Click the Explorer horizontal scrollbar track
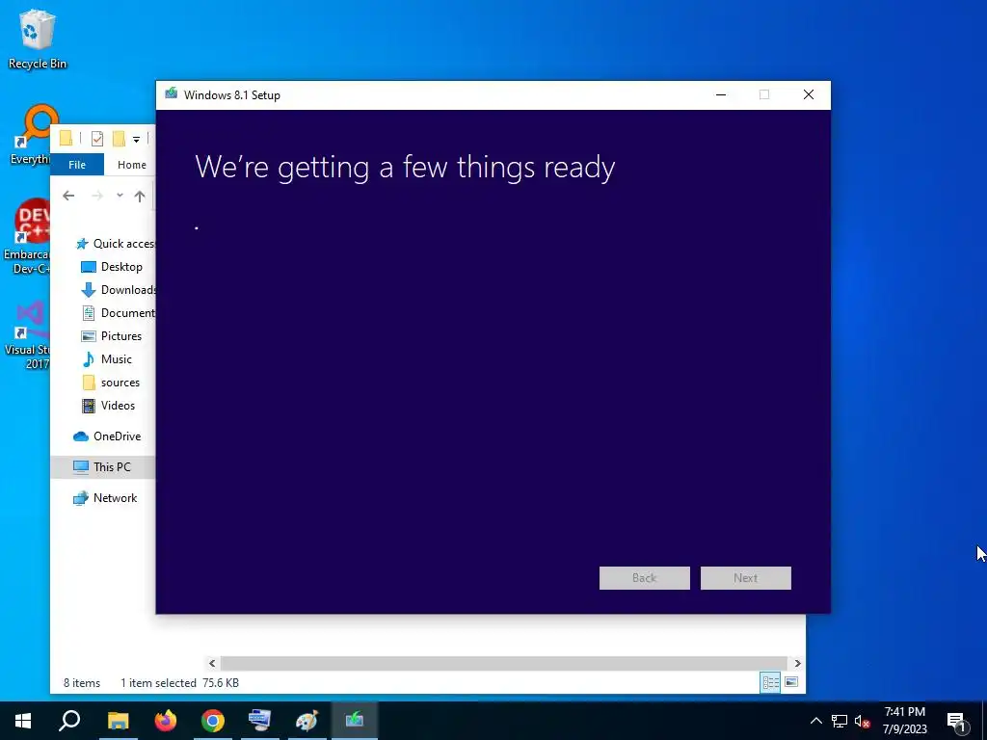The width and height of the screenshot is (987, 740). pos(503,663)
